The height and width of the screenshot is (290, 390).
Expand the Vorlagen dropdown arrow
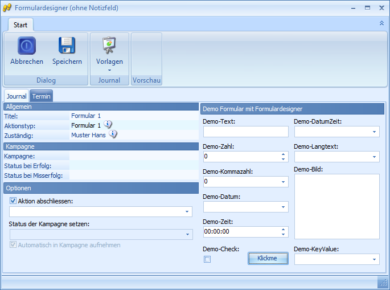[x=109, y=70]
